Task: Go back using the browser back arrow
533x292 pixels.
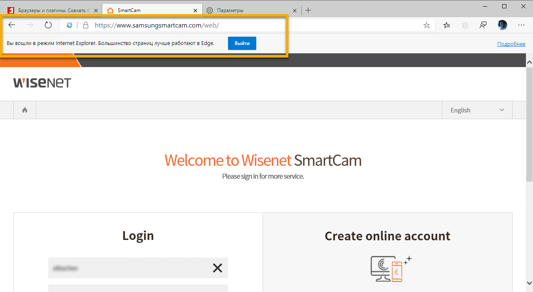Action: pyautogui.click(x=12, y=25)
